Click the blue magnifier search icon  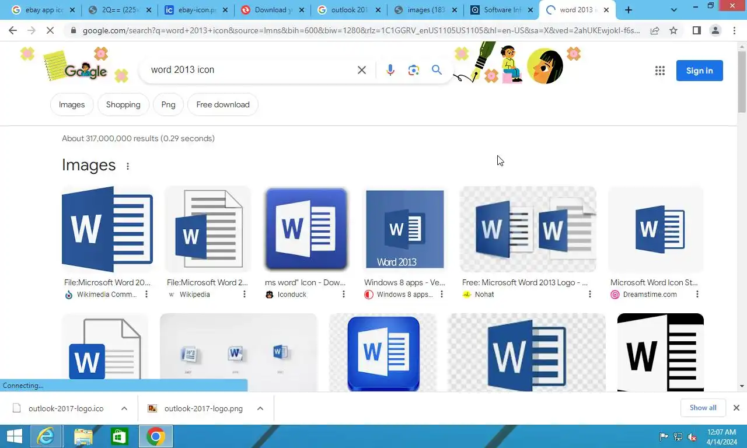click(437, 70)
